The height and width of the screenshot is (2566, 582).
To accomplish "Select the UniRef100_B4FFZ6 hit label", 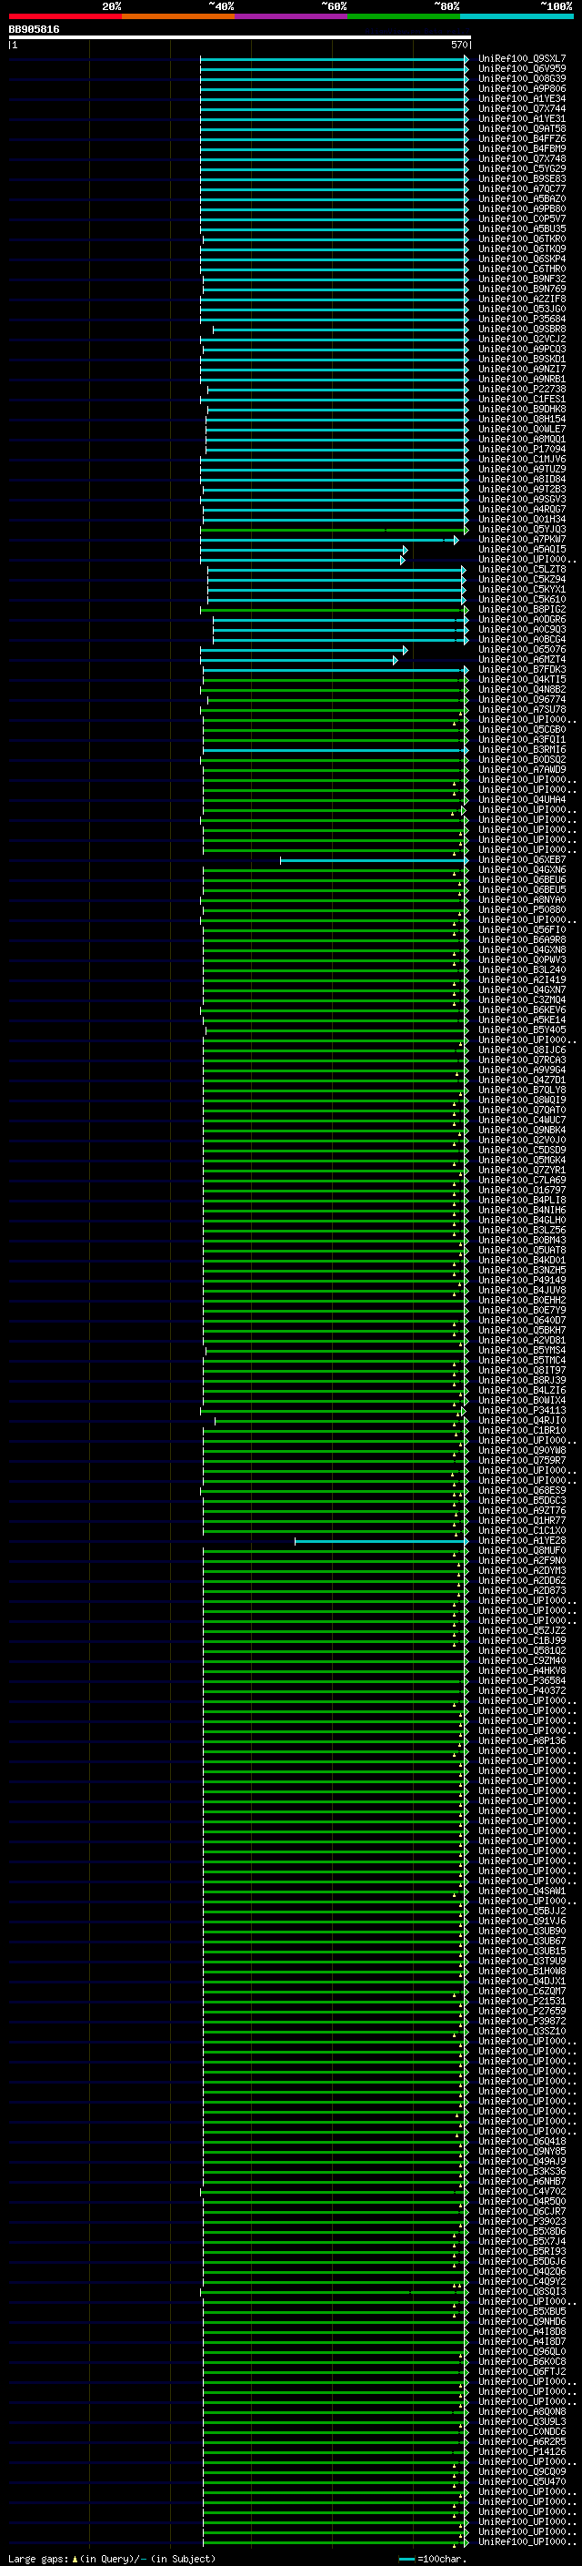I will click(522, 138).
